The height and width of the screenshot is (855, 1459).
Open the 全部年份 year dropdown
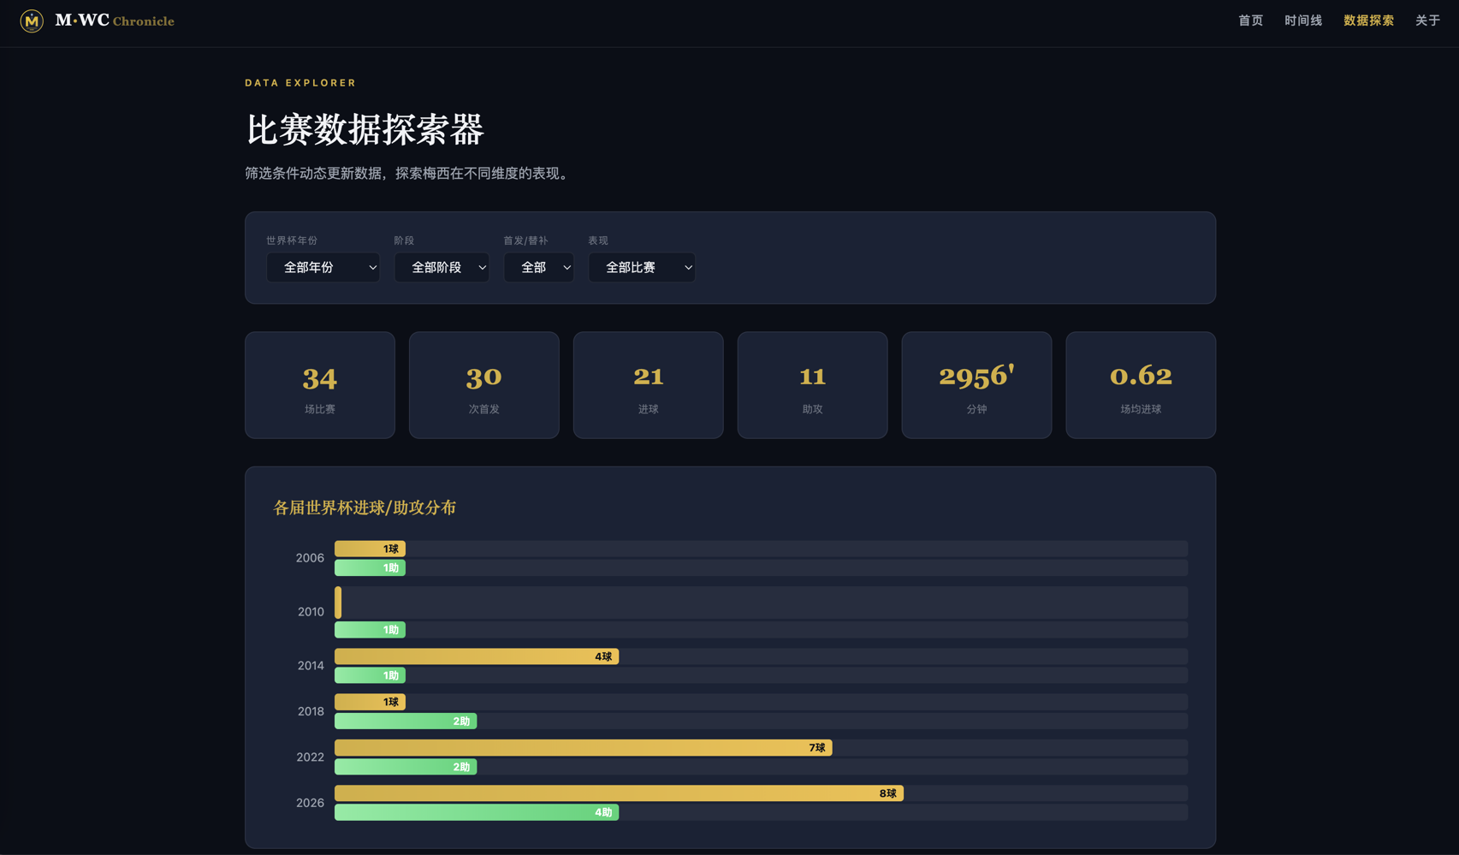click(323, 267)
